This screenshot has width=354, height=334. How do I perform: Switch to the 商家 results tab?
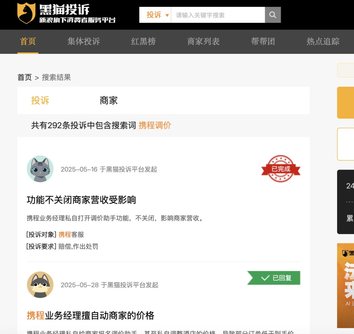click(109, 101)
